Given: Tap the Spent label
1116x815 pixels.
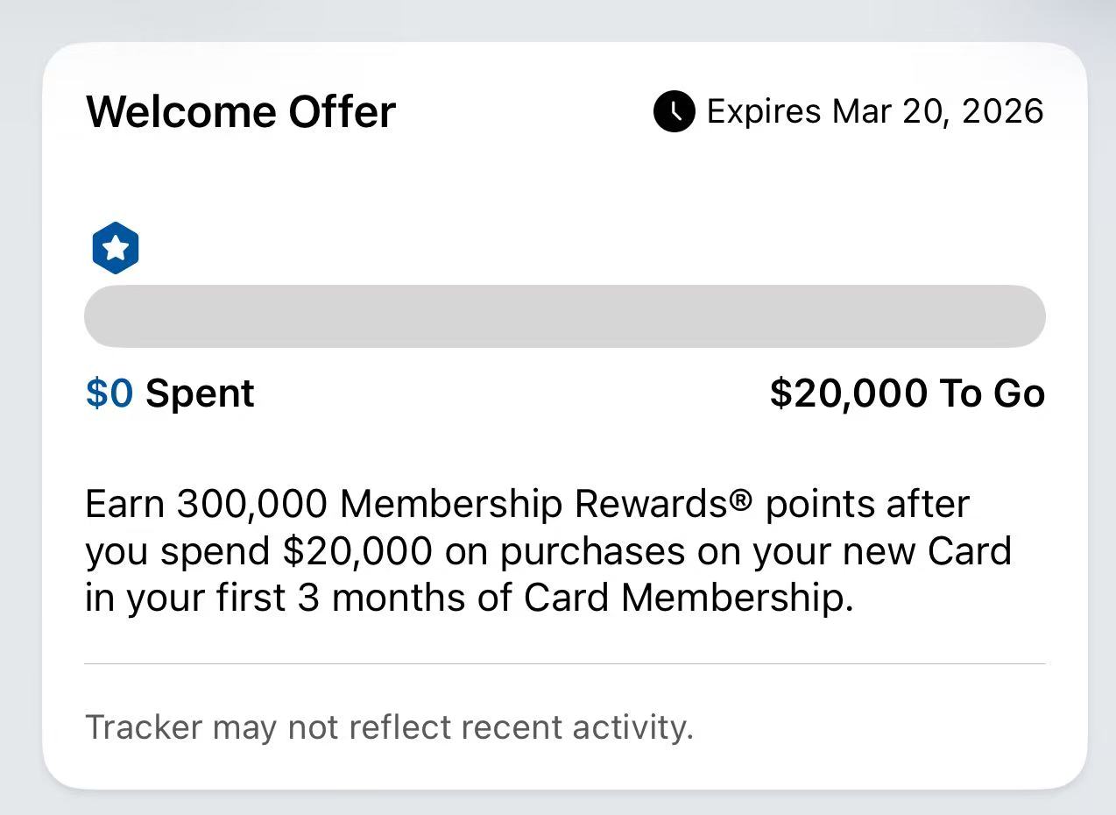Looking at the screenshot, I should (200, 393).
